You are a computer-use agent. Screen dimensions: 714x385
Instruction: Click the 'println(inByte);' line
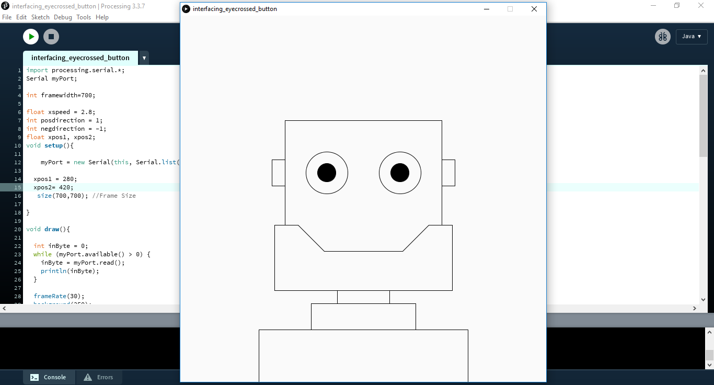pos(70,271)
